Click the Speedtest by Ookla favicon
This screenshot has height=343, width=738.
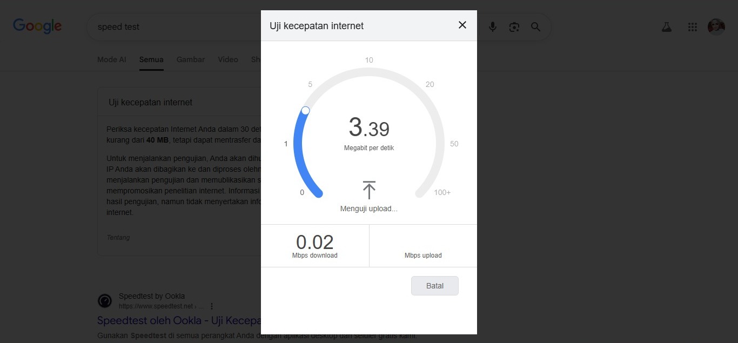click(x=105, y=301)
